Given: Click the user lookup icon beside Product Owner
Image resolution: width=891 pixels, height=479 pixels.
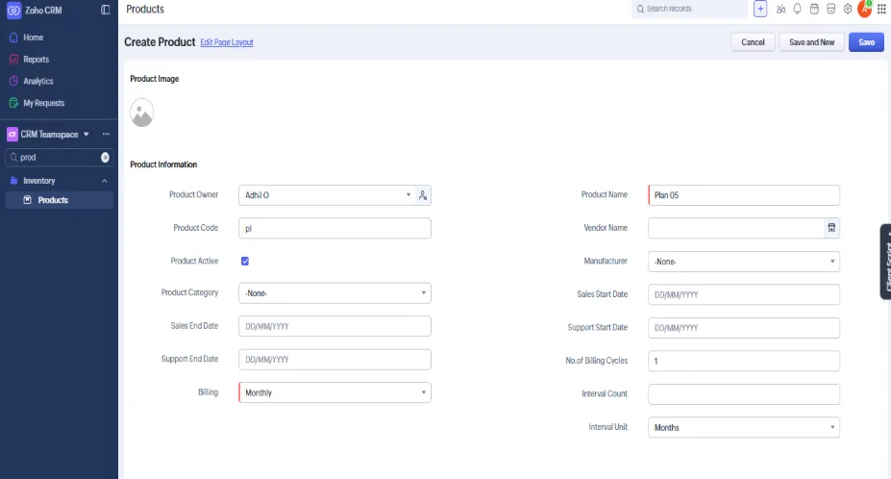Looking at the screenshot, I should [x=423, y=195].
